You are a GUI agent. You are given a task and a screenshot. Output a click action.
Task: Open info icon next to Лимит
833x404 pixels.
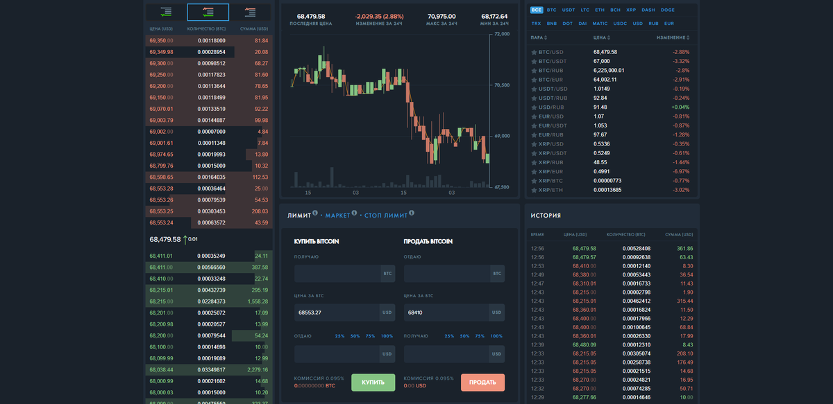tap(315, 213)
